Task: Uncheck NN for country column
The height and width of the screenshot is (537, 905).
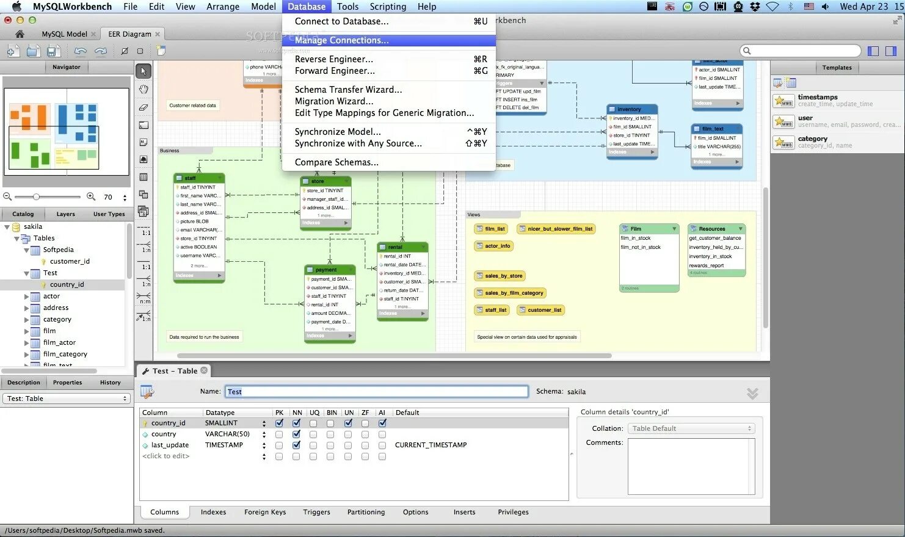Action: [296, 434]
